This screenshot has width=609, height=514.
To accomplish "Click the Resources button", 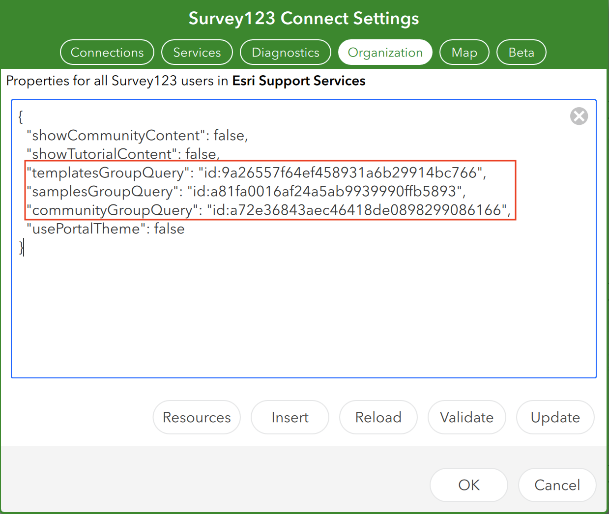I will point(197,417).
